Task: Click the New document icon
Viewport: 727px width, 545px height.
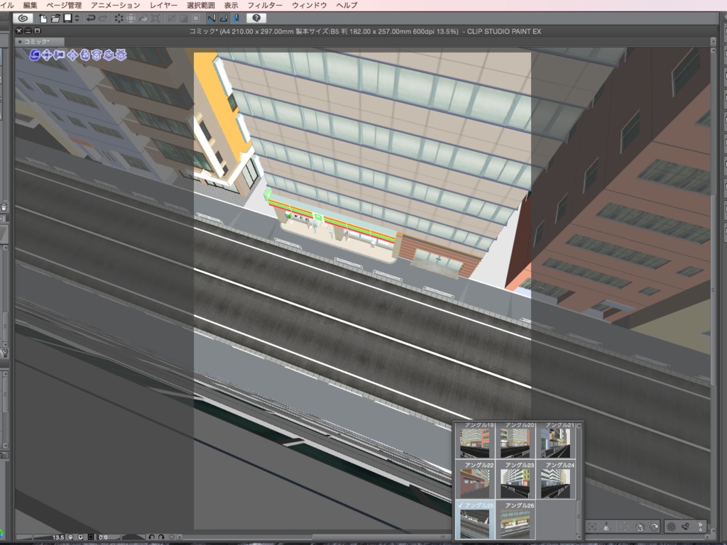Action: (x=44, y=18)
